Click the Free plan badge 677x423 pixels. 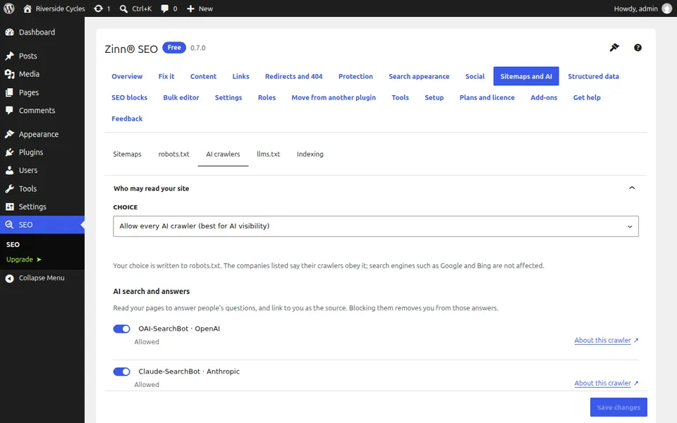pyautogui.click(x=174, y=47)
